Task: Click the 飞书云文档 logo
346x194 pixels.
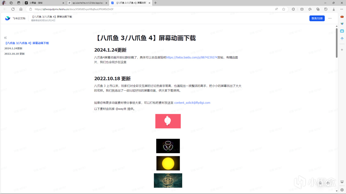Action: click(15, 18)
